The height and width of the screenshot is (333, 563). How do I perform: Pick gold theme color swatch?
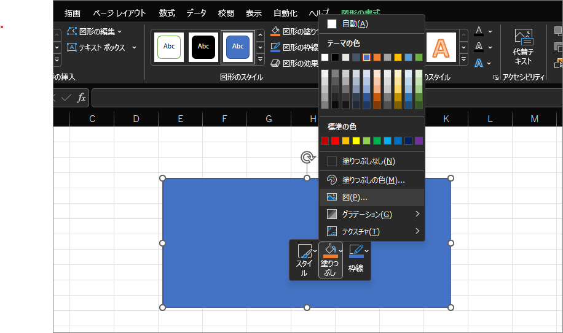pos(398,57)
